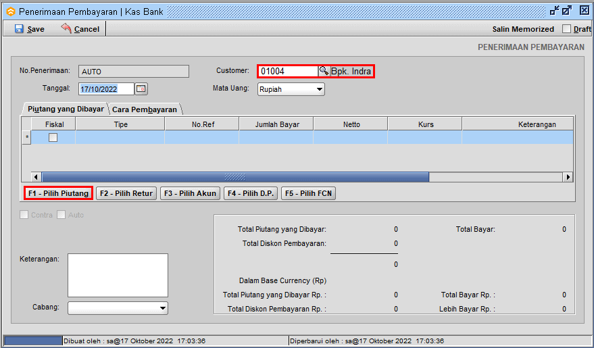
Task: Click F4 - Pilih D.P. button
Action: coord(251,193)
